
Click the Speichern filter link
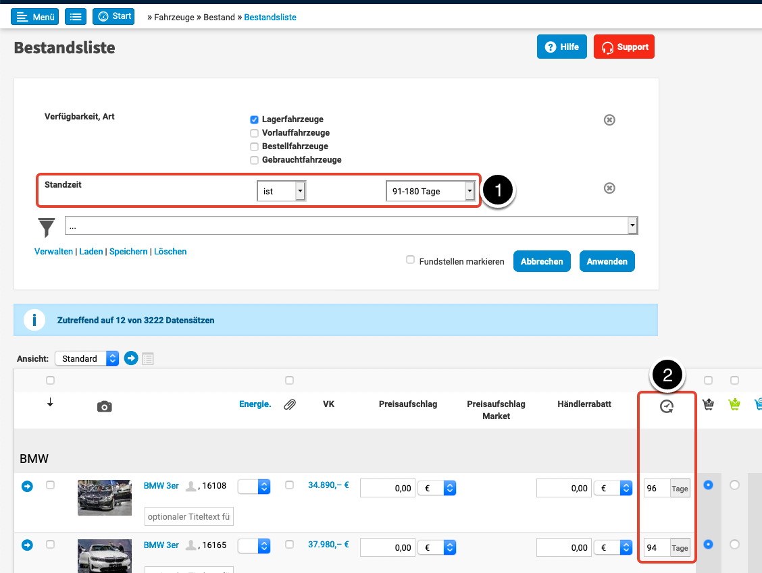coord(128,252)
